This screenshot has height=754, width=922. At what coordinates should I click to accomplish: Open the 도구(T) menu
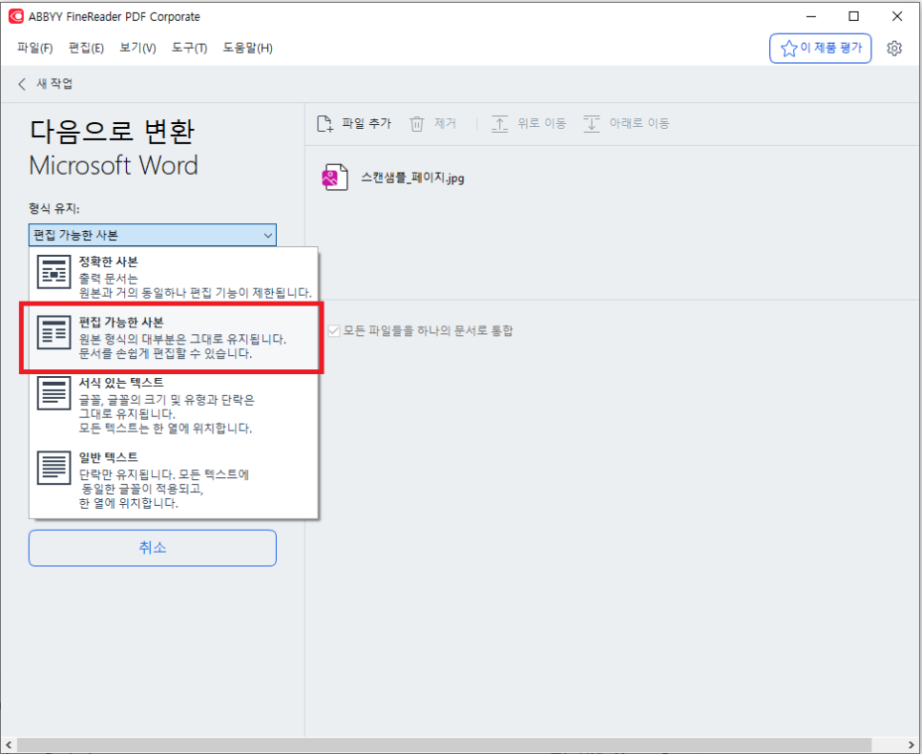pyautogui.click(x=189, y=48)
